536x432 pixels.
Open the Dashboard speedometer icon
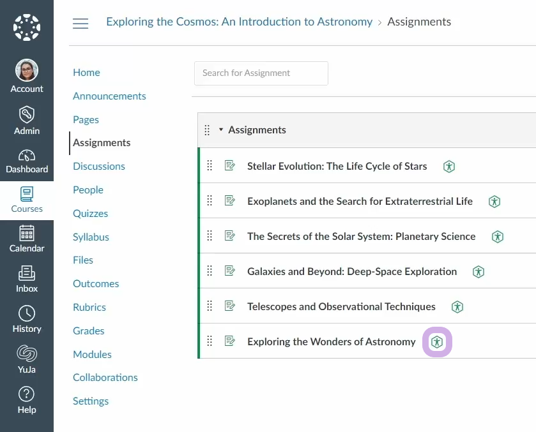(x=27, y=156)
